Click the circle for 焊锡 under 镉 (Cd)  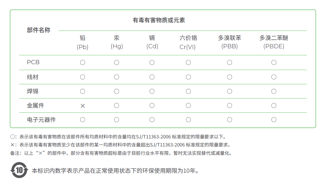152,91
